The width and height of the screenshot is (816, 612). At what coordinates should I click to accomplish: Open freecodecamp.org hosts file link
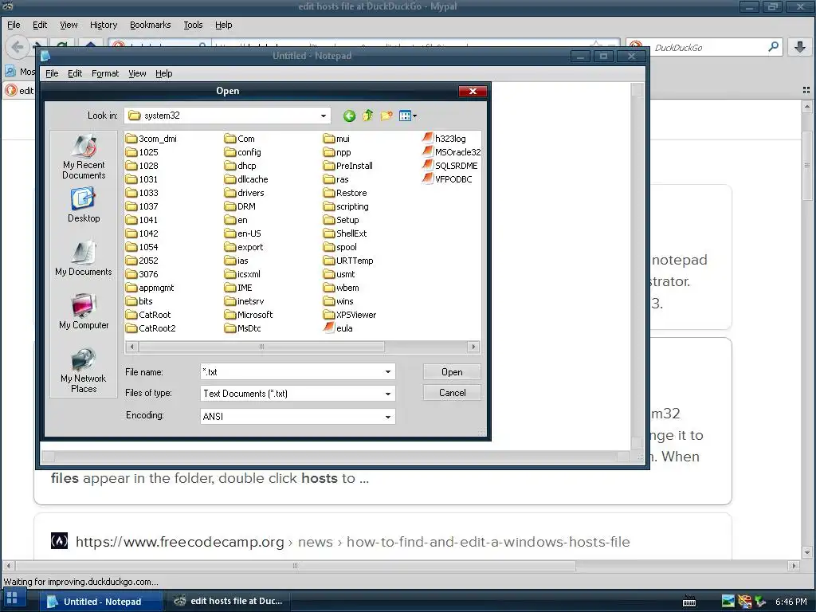[353, 542]
